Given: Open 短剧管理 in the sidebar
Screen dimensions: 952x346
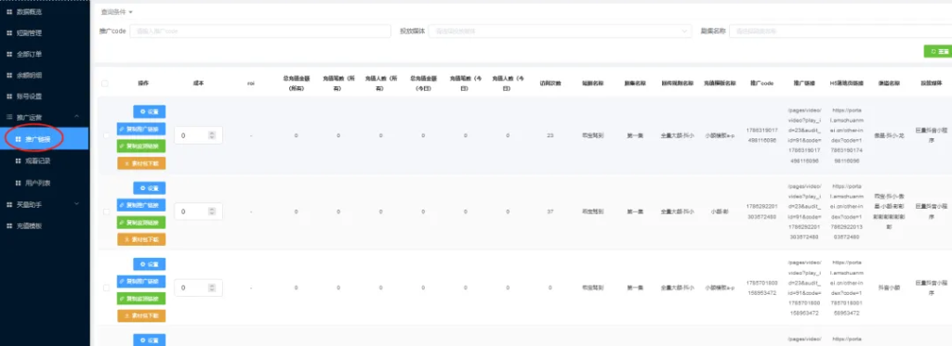Looking at the screenshot, I should click(28, 32).
